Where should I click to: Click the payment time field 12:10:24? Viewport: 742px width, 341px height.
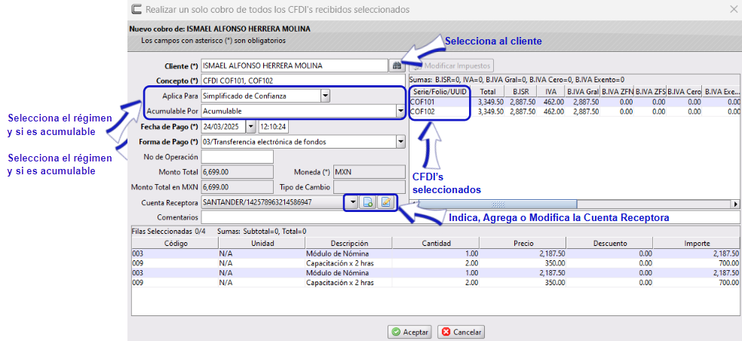tap(274, 127)
